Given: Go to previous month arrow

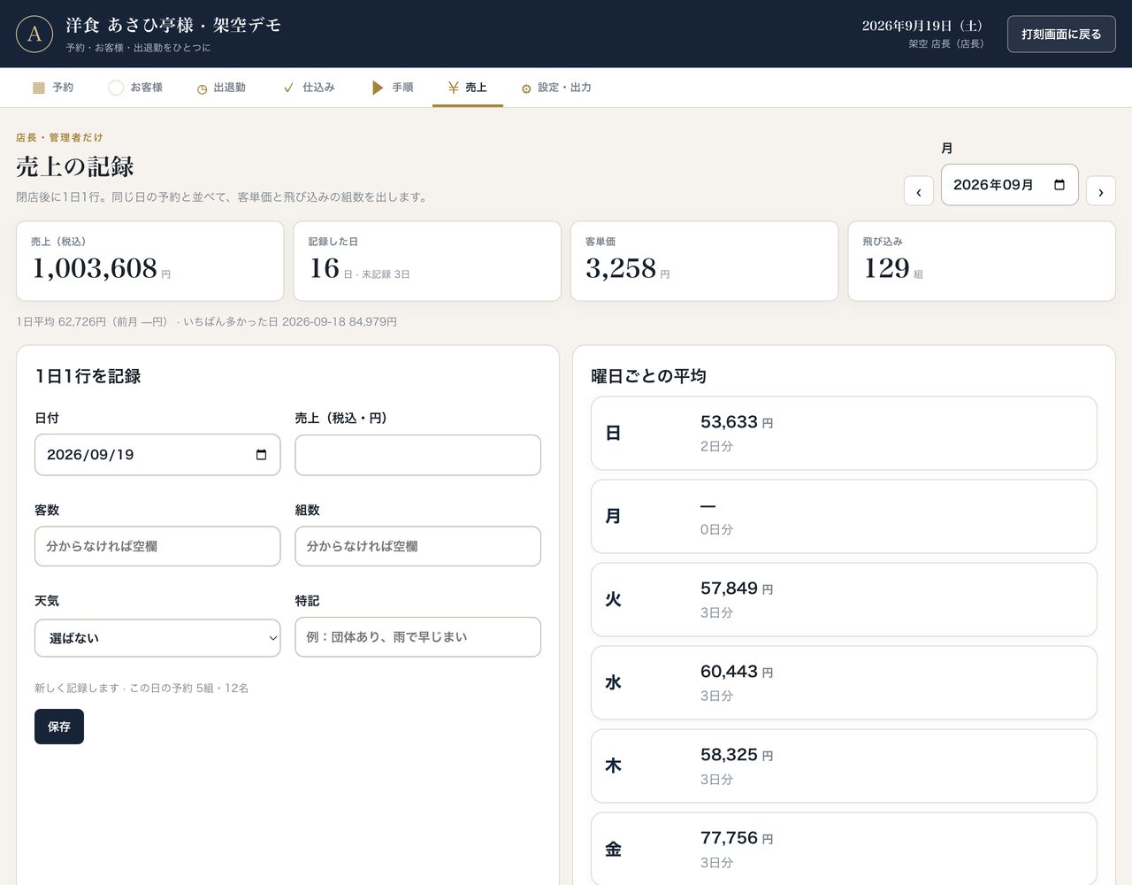Looking at the screenshot, I should (x=919, y=191).
